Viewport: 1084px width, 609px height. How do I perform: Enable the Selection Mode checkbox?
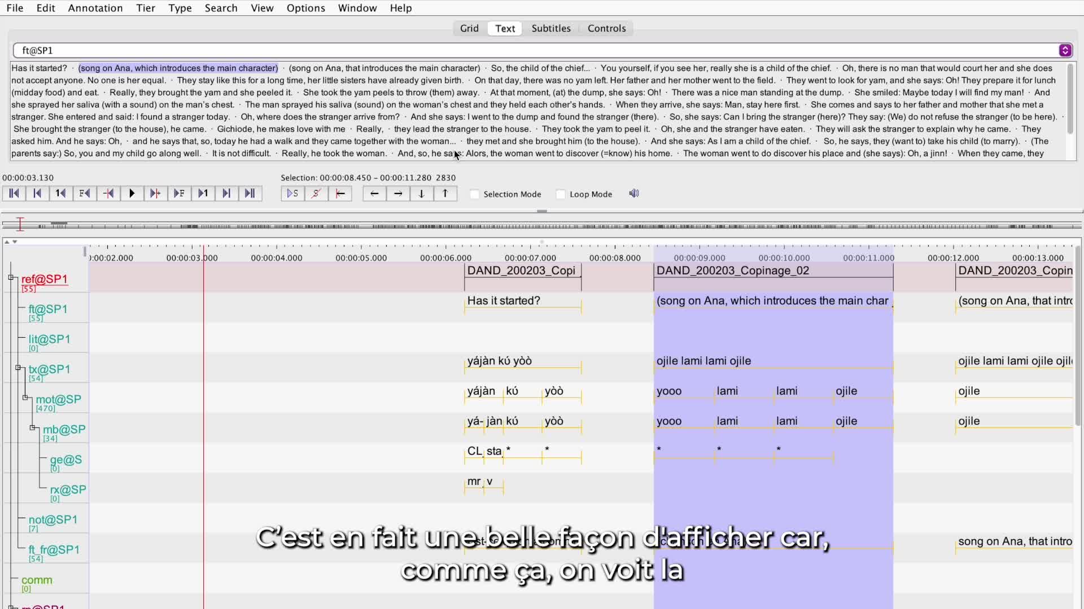[x=475, y=194]
